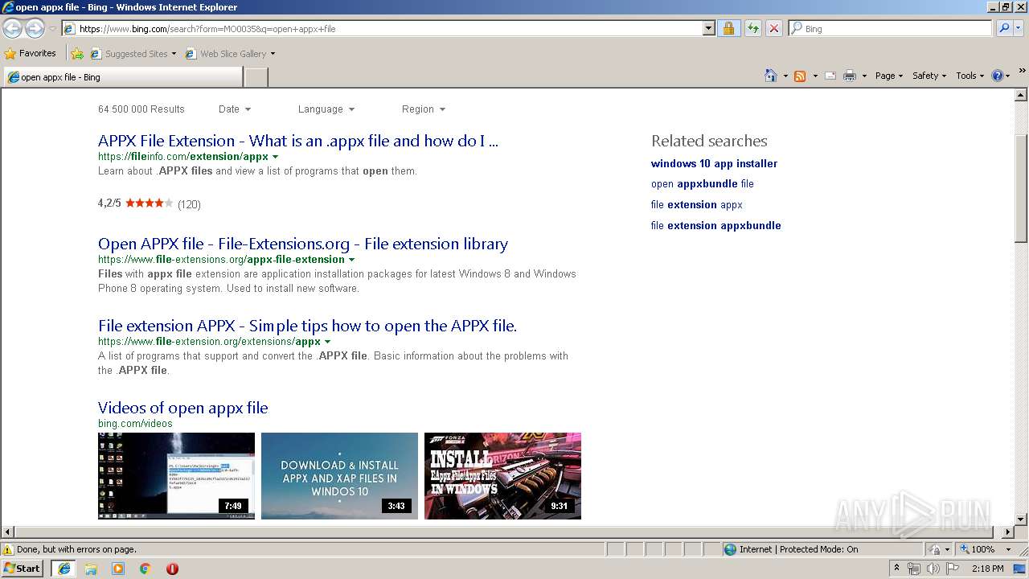Image resolution: width=1029 pixels, height=579 pixels.
Task: Play the 7:49 video thumbnail
Action: 176,476
